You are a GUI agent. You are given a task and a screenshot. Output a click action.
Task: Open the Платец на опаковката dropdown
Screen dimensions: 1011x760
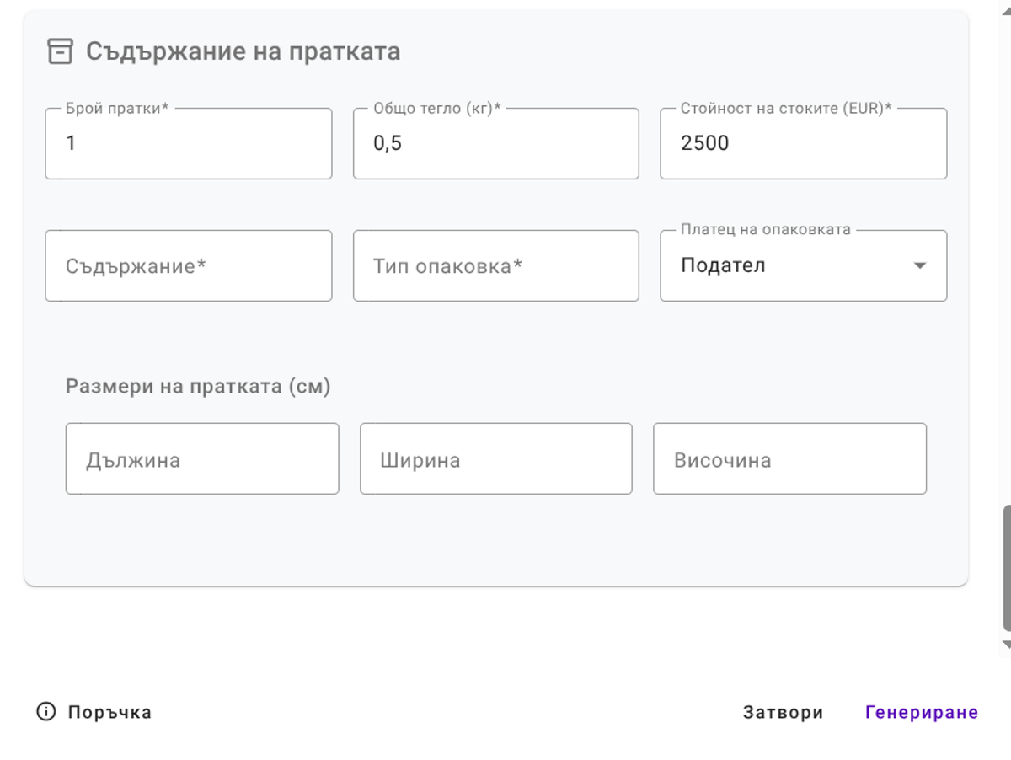point(803,265)
